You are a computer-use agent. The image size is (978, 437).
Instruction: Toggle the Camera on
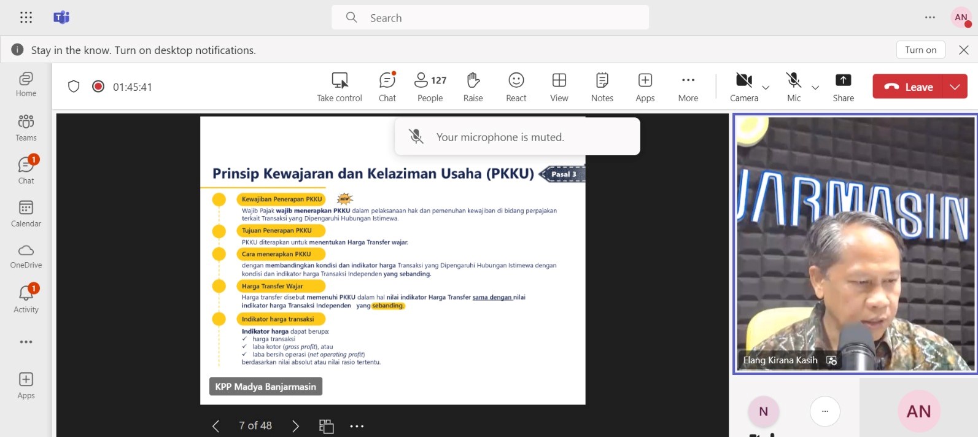click(x=743, y=87)
